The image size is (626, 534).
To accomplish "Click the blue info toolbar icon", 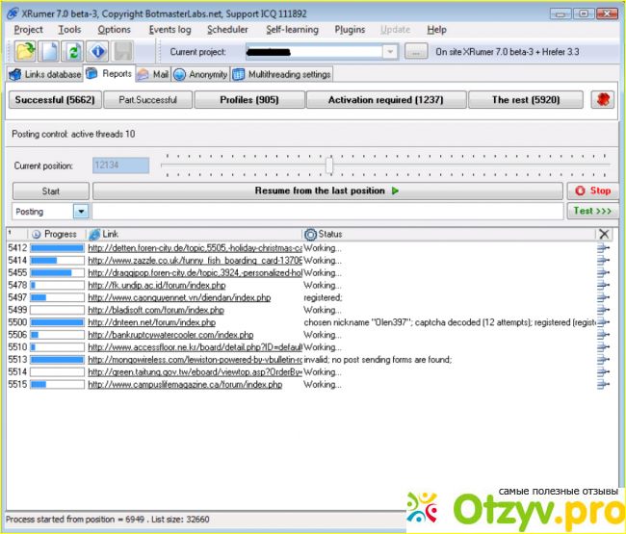I will click(97, 51).
